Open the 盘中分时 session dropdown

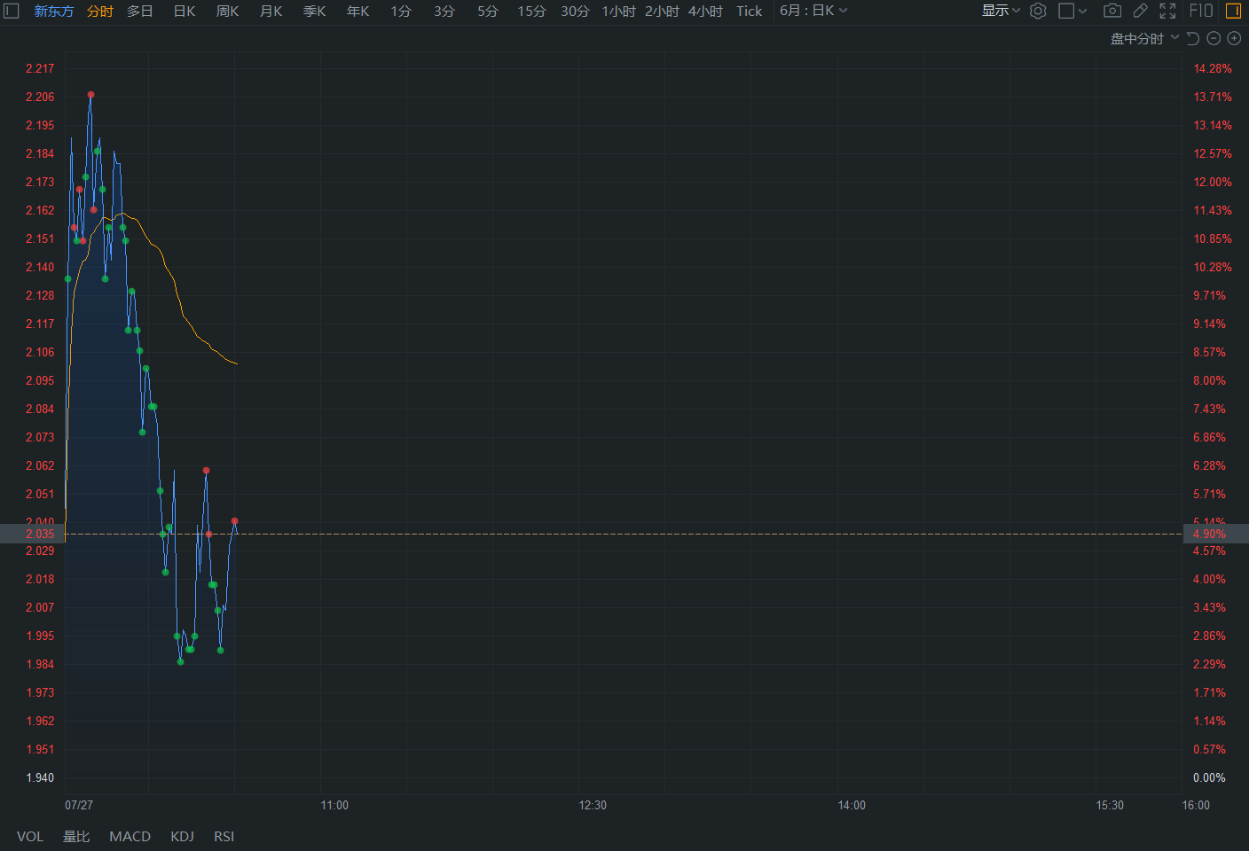click(1144, 38)
